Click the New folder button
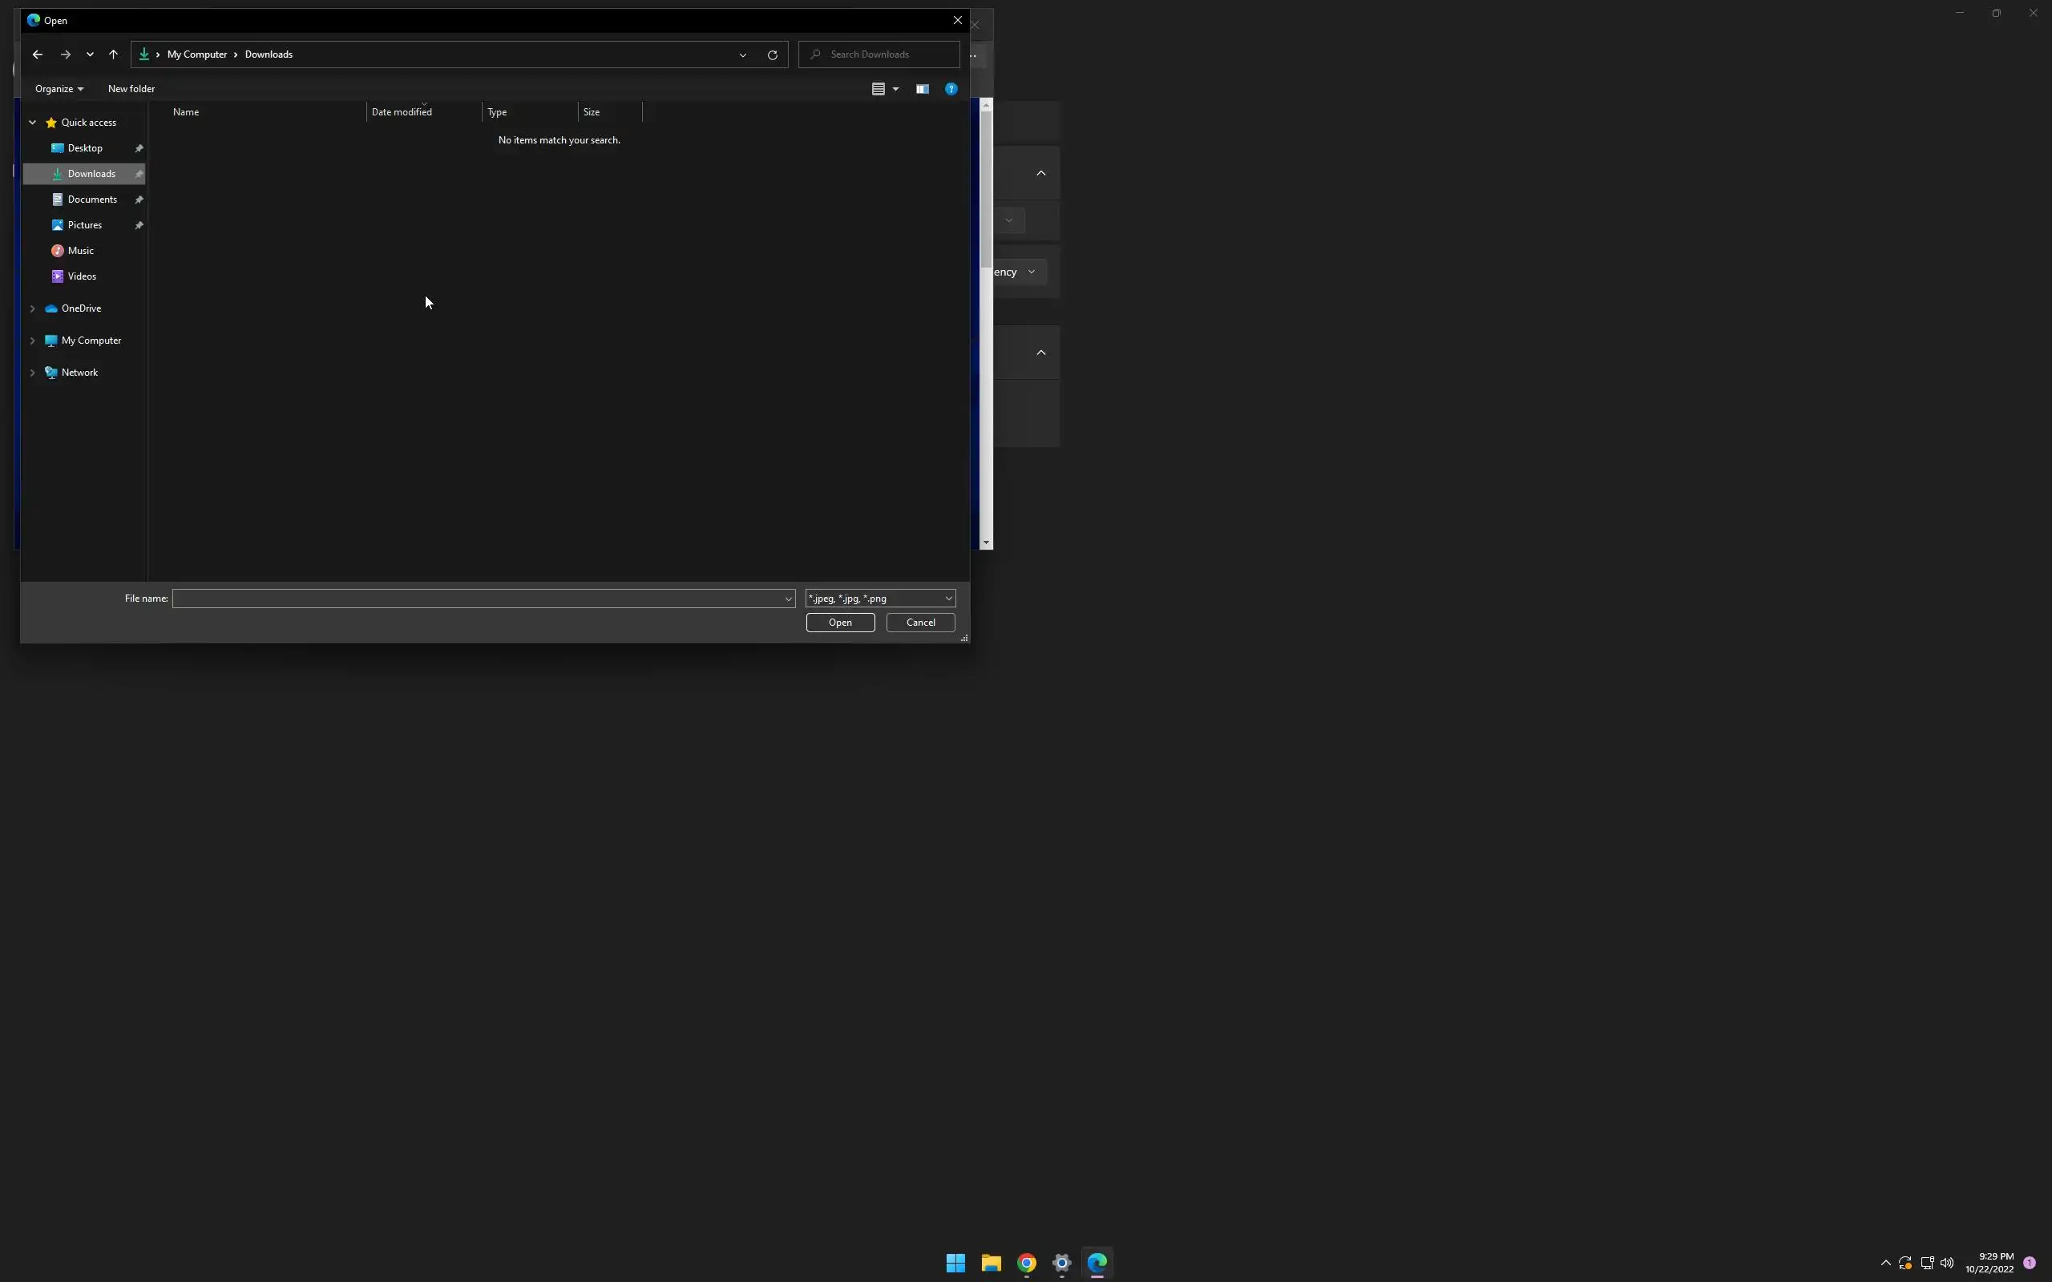 click(x=131, y=89)
